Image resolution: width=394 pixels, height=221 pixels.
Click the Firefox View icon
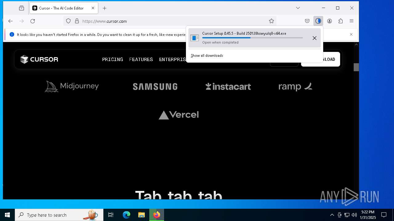21,8
